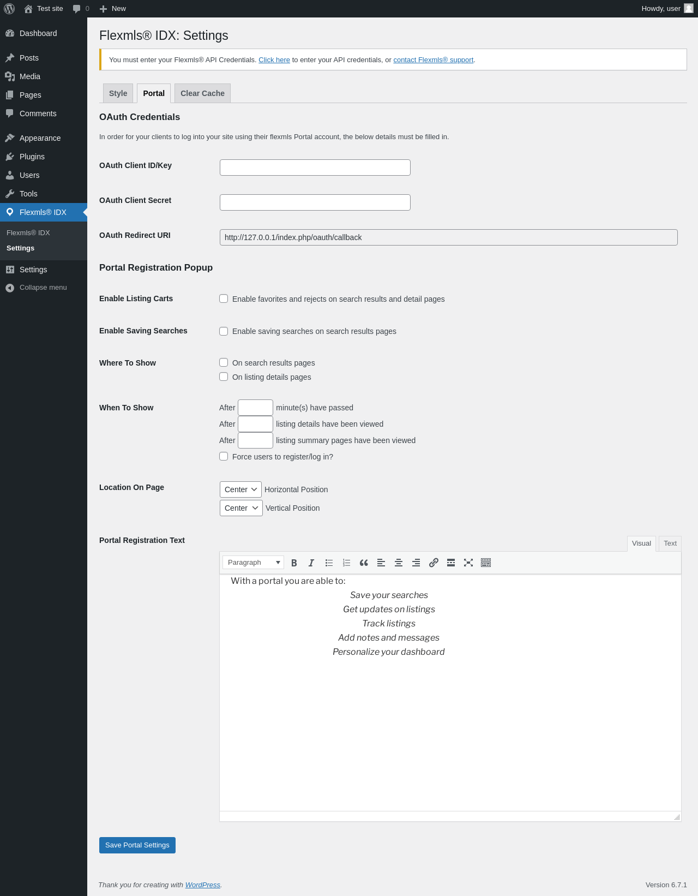Open Appearance menu
Screen dimensions: 698x896
(x=44, y=138)
